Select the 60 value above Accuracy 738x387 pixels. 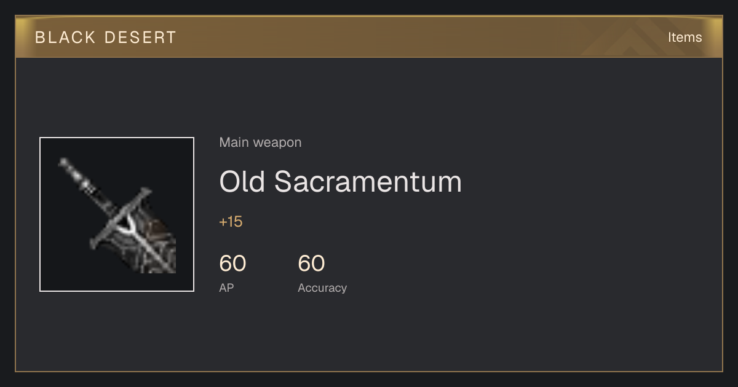click(x=311, y=264)
